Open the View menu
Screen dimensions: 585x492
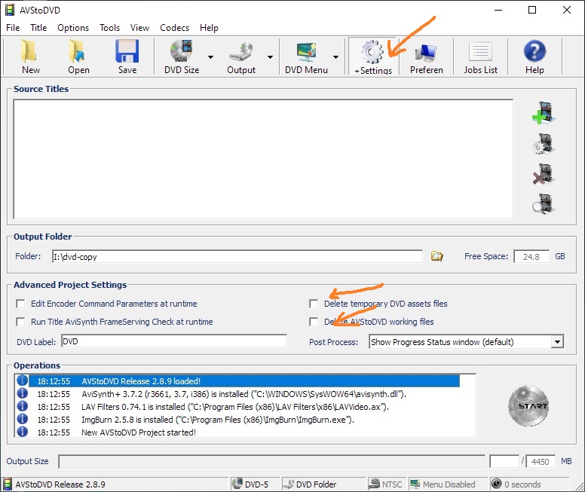[x=139, y=28]
